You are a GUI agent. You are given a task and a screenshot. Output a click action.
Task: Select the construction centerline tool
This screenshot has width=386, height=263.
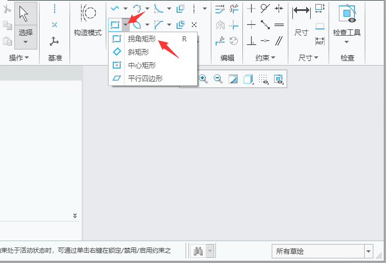click(194, 9)
